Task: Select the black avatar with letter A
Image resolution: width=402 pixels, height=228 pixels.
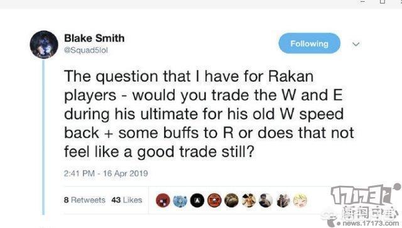Action: coord(197,200)
